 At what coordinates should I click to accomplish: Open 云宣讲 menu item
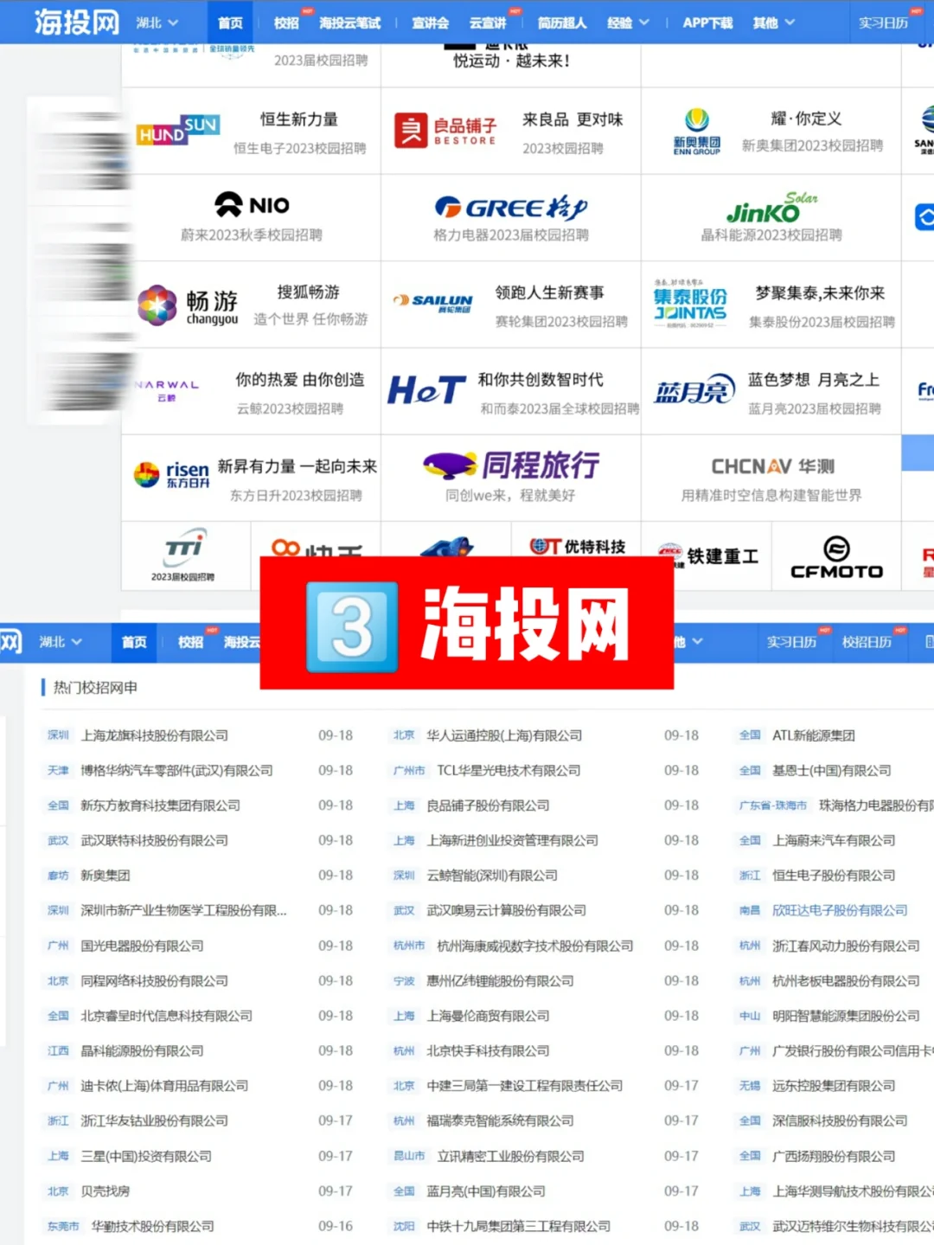click(x=488, y=23)
